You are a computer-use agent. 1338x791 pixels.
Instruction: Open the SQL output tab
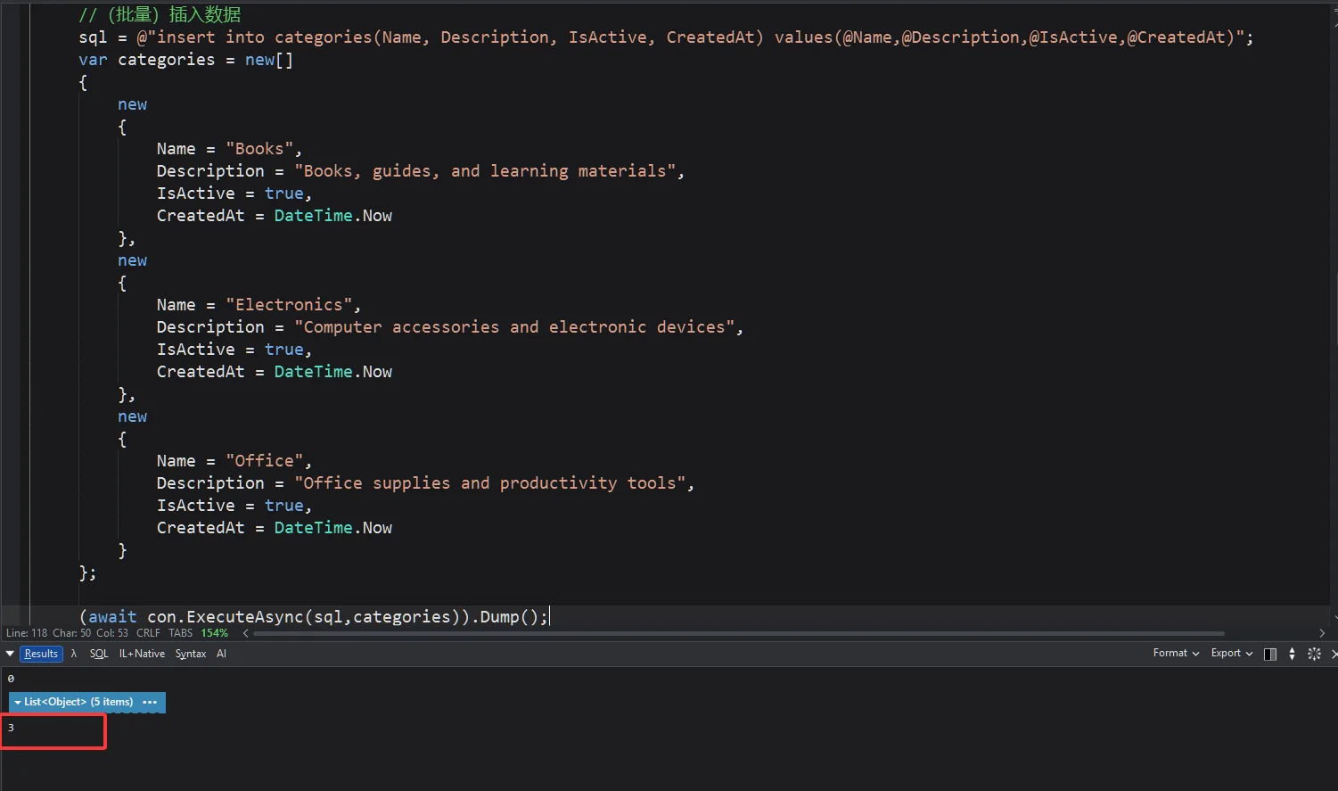[x=99, y=654]
